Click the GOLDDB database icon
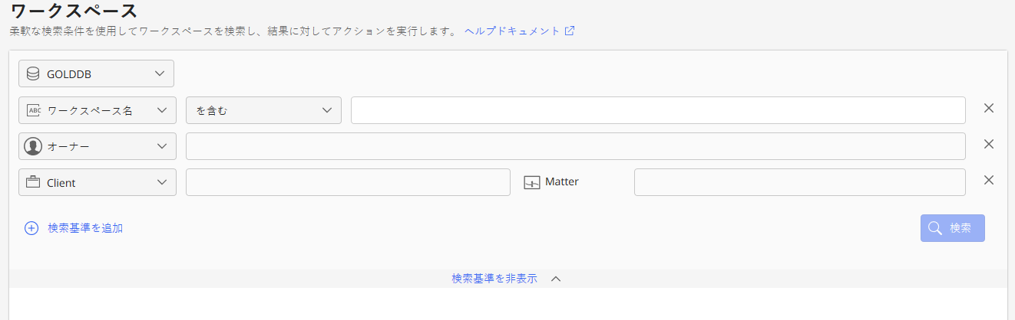The image size is (1015, 320). pos(32,73)
